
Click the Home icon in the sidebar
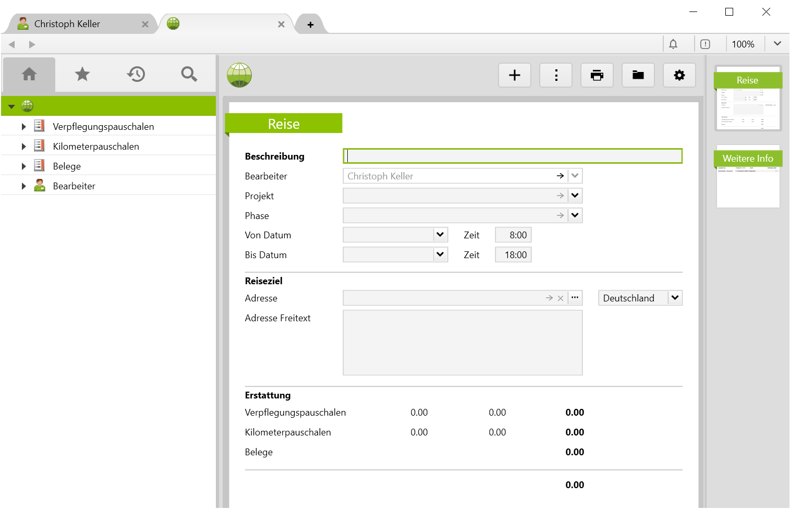click(x=29, y=75)
